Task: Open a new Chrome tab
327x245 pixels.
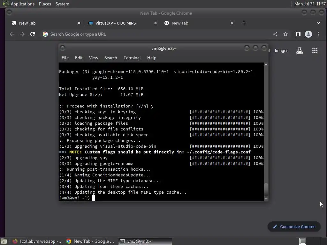Action: pos(244,23)
